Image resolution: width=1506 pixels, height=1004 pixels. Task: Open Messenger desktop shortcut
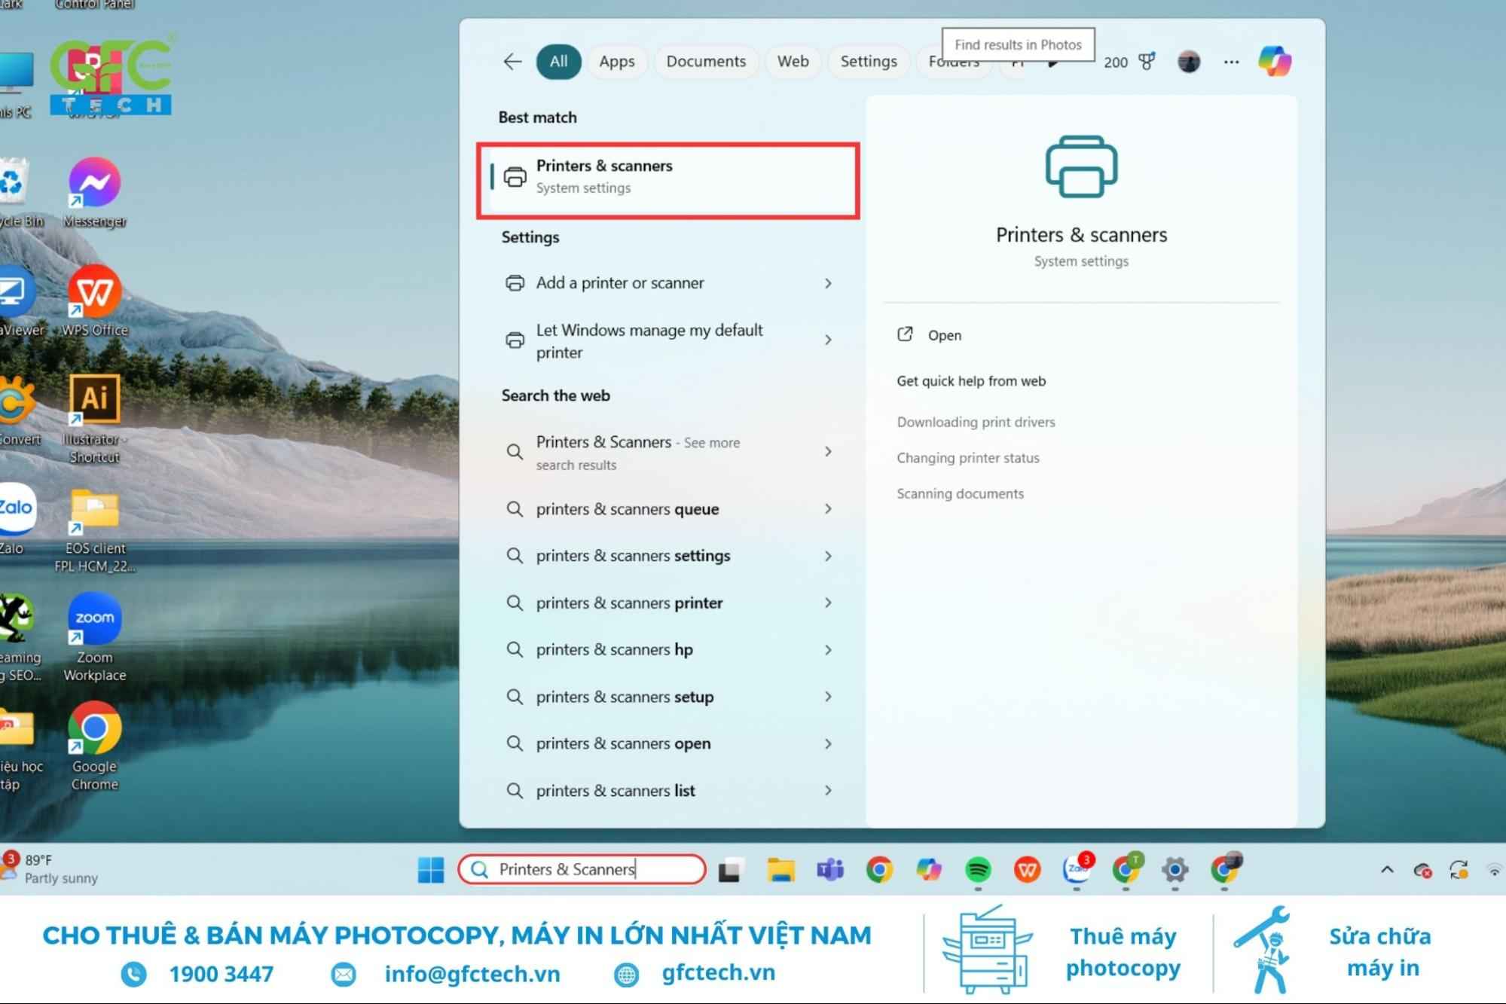94,193
